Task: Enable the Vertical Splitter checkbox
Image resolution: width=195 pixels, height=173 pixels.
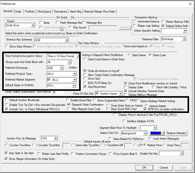Action: [147, 105]
